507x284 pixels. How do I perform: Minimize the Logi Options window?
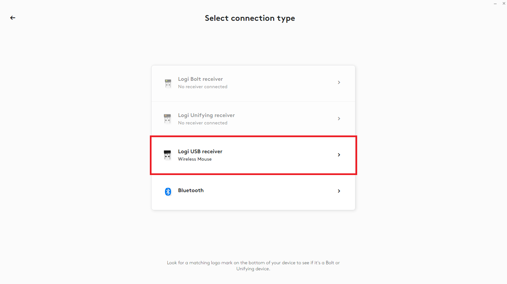[495, 4]
